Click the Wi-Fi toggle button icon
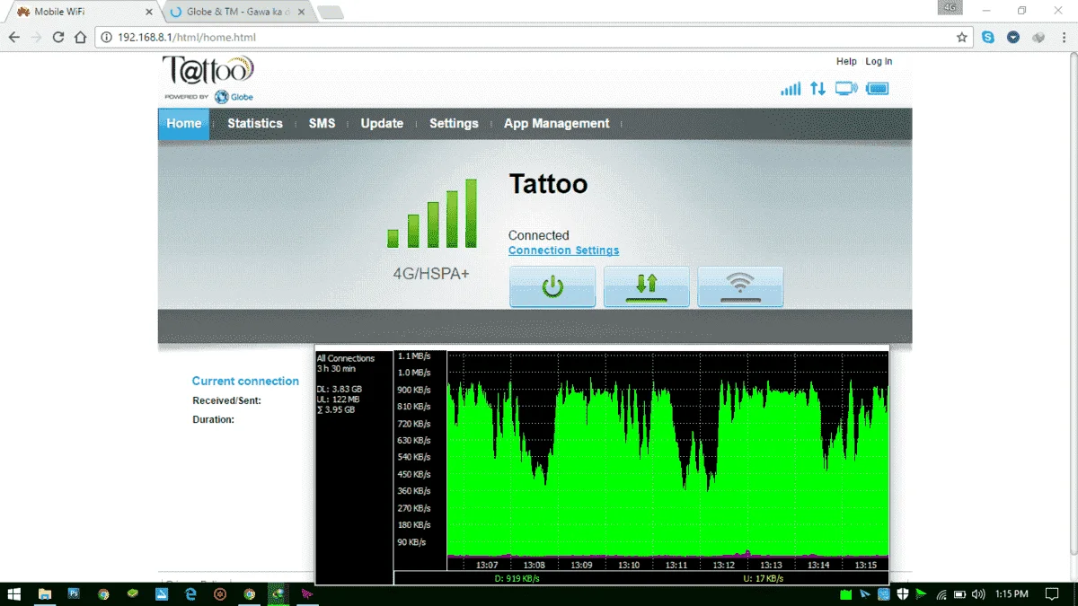 tap(740, 286)
